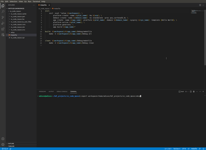Switch to the PROBLEMS panel tab

click(42, 92)
